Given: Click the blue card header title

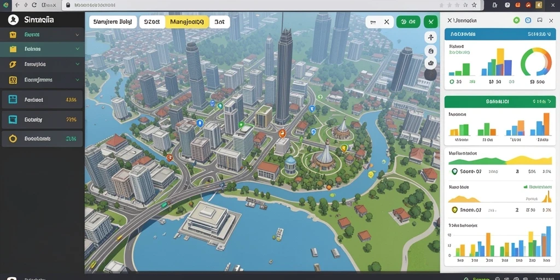Looking at the screenshot, I should (x=463, y=34).
